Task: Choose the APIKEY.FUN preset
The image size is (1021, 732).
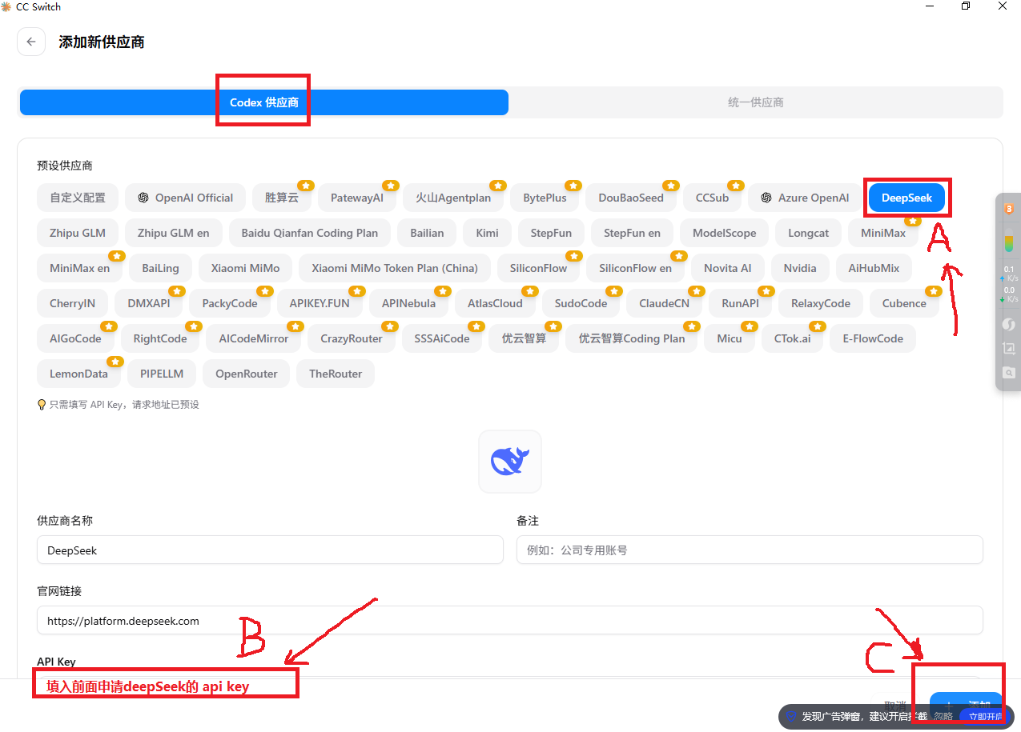Action: [320, 303]
